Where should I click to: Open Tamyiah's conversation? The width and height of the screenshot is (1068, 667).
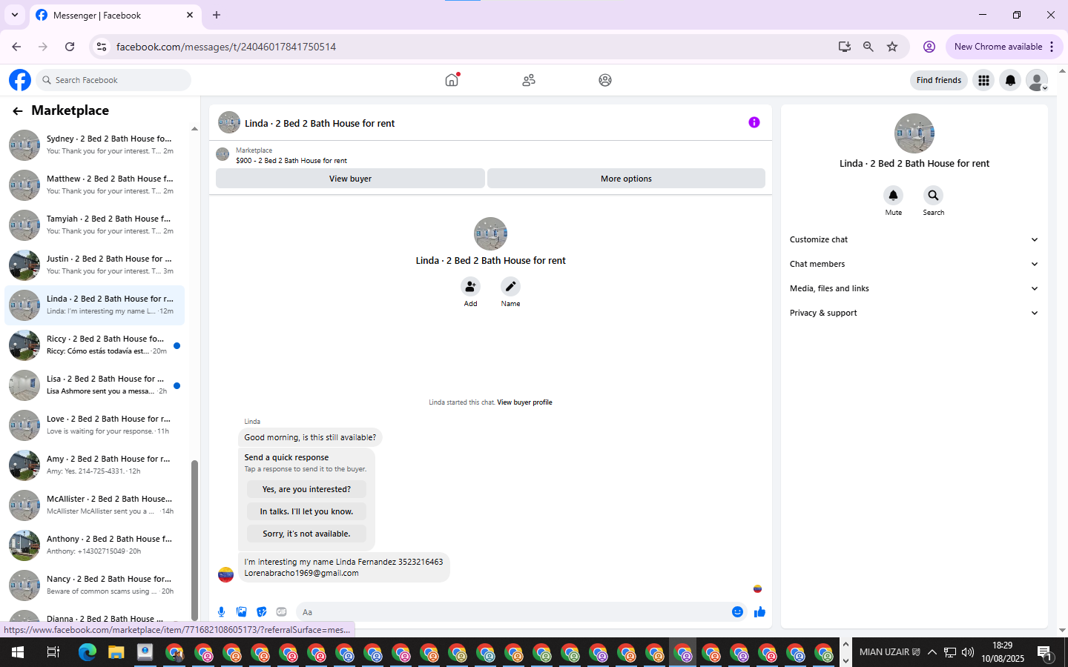[x=94, y=225]
